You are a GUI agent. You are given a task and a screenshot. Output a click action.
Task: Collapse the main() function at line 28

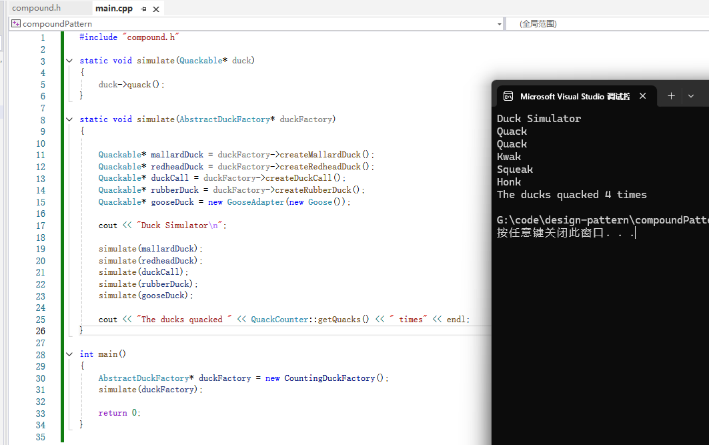click(x=69, y=354)
